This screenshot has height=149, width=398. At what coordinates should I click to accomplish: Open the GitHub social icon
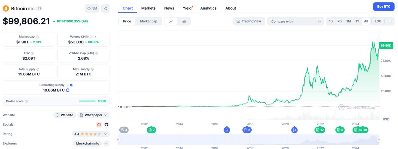click(x=106, y=125)
